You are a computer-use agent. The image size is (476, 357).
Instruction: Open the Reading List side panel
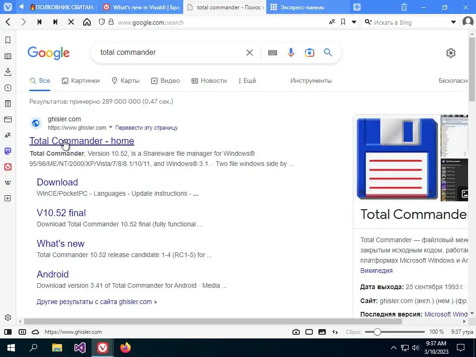click(8, 56)
